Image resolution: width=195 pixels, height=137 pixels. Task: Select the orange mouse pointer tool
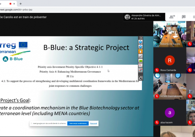[x=140, y=51]
